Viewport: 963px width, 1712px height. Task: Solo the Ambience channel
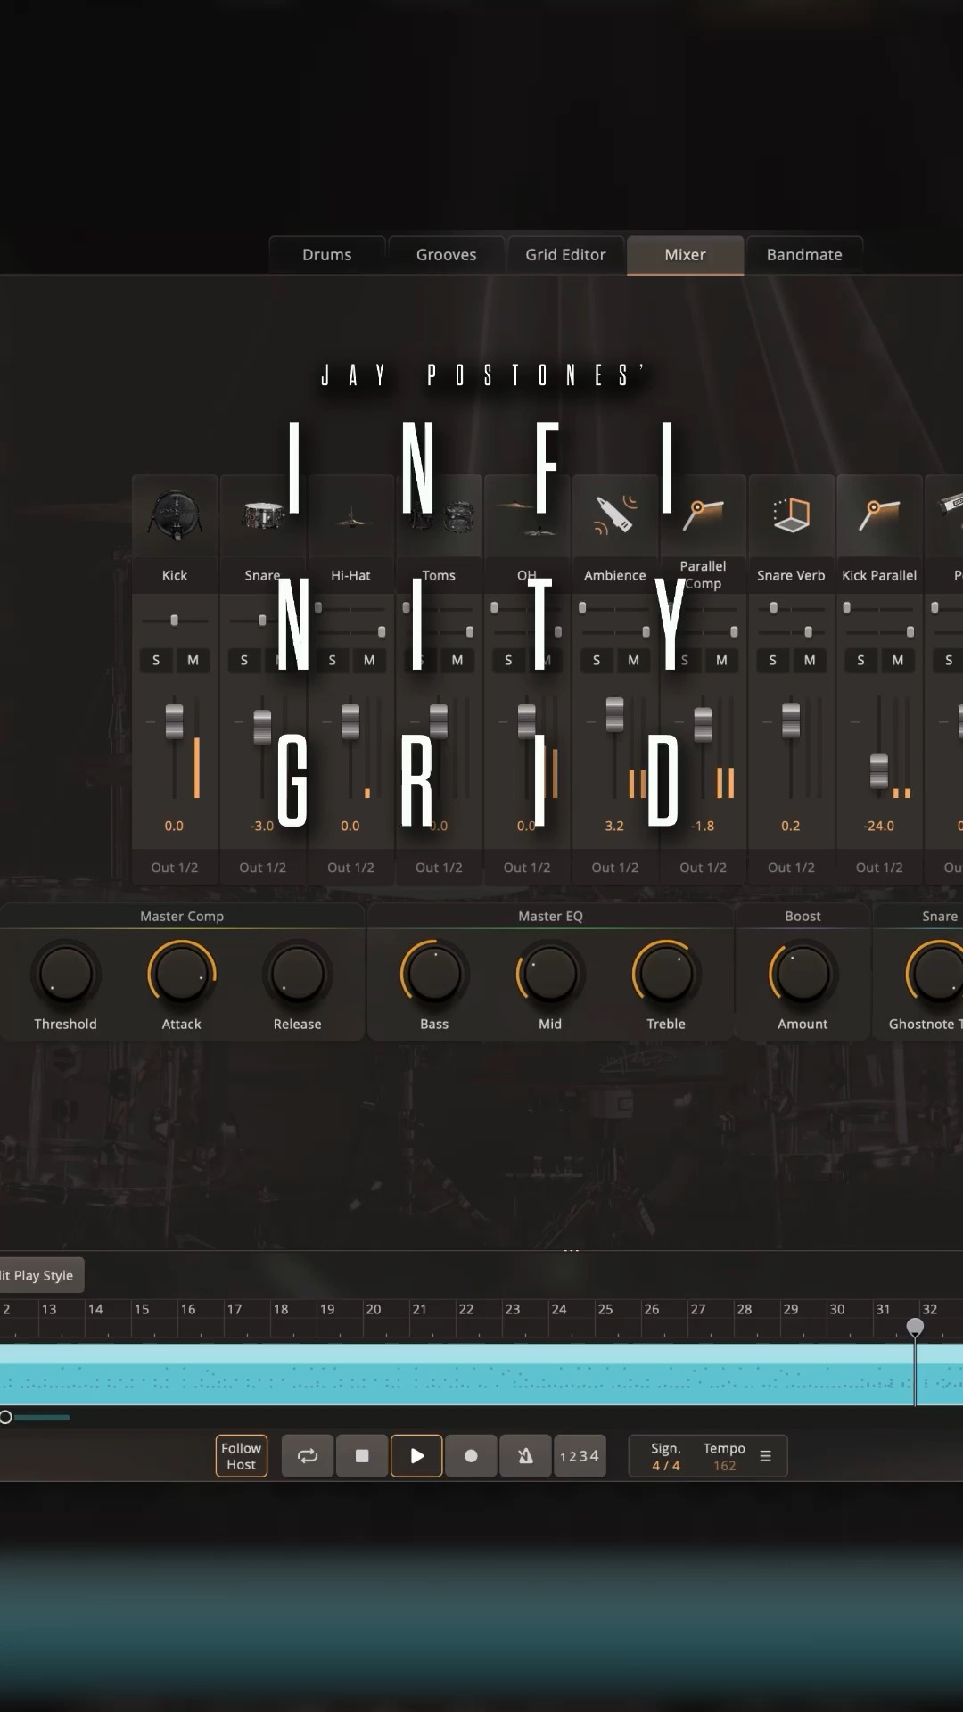coord(597,660)
